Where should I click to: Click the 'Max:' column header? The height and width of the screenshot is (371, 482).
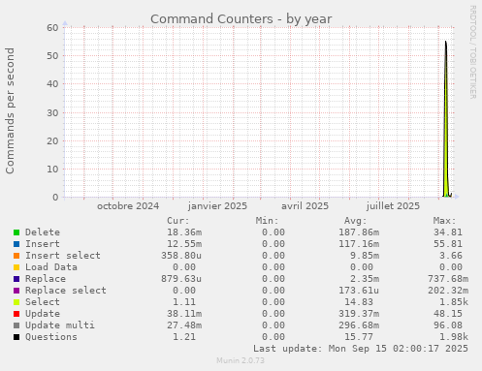click(444, 221)
